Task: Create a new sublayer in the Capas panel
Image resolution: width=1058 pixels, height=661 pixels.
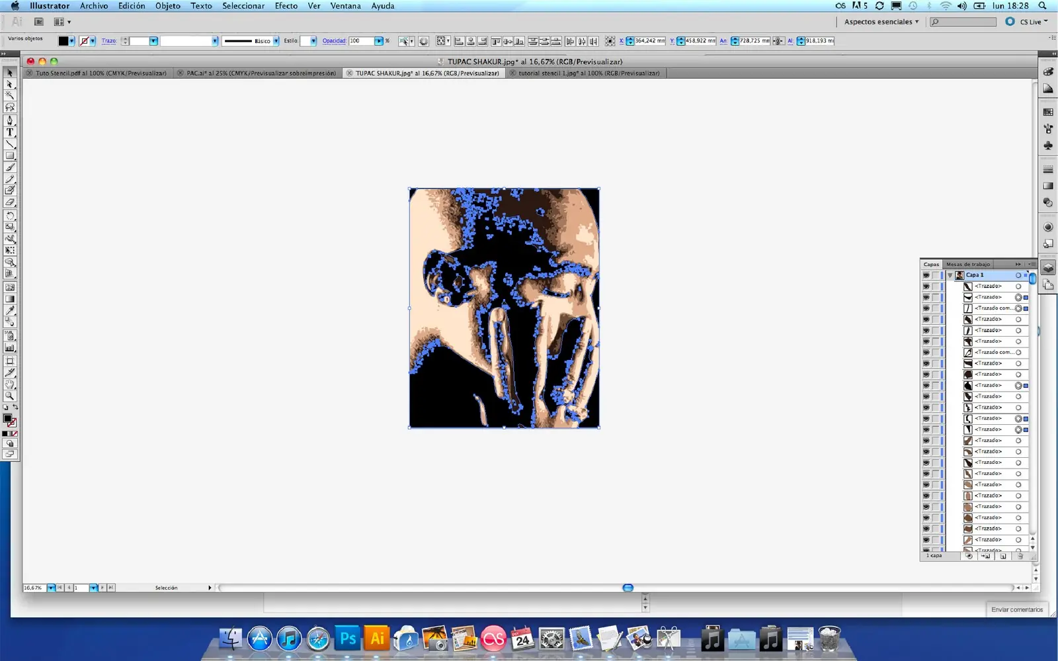Action: [986, 556]
